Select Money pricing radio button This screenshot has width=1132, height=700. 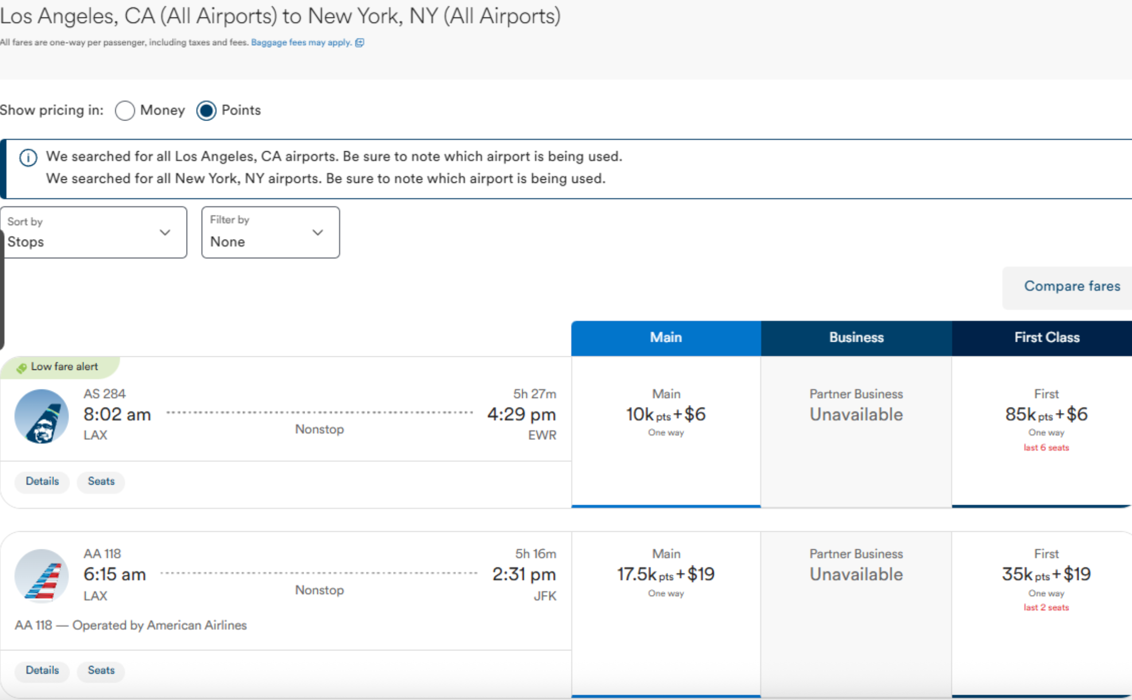point(125,111)
